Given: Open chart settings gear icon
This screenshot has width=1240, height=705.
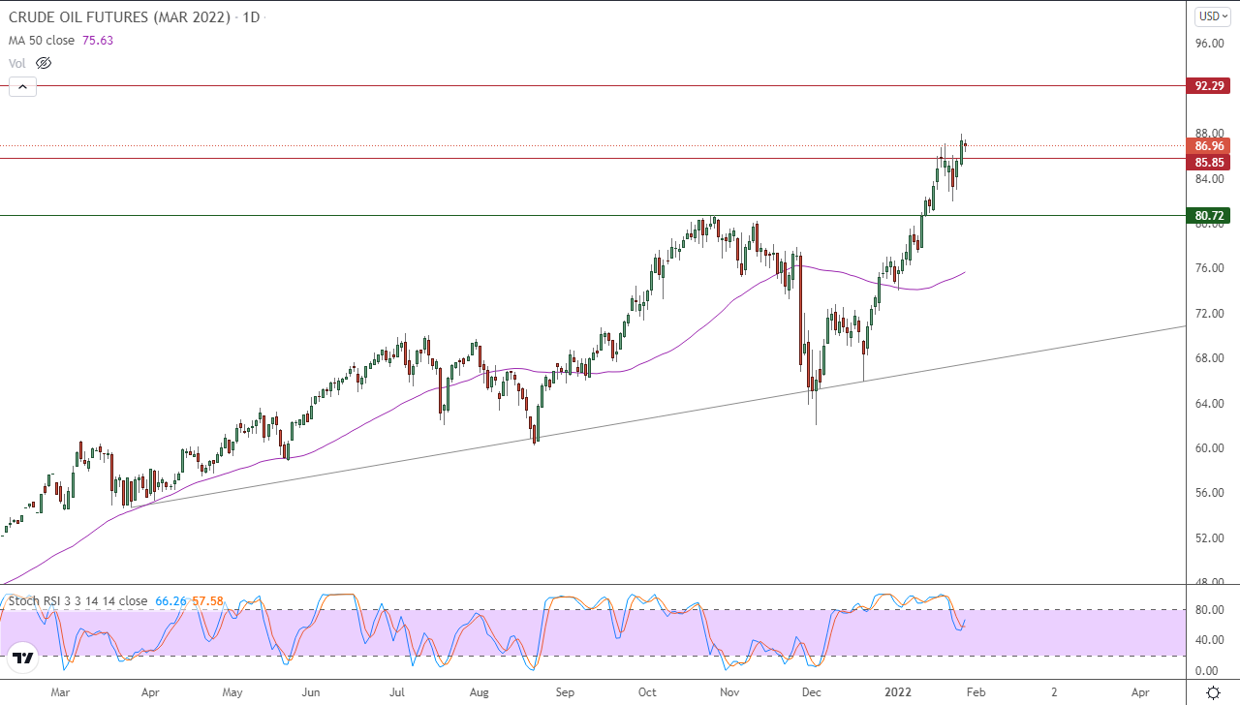Looking at the screenshot, I should [x=1213, y=692].
